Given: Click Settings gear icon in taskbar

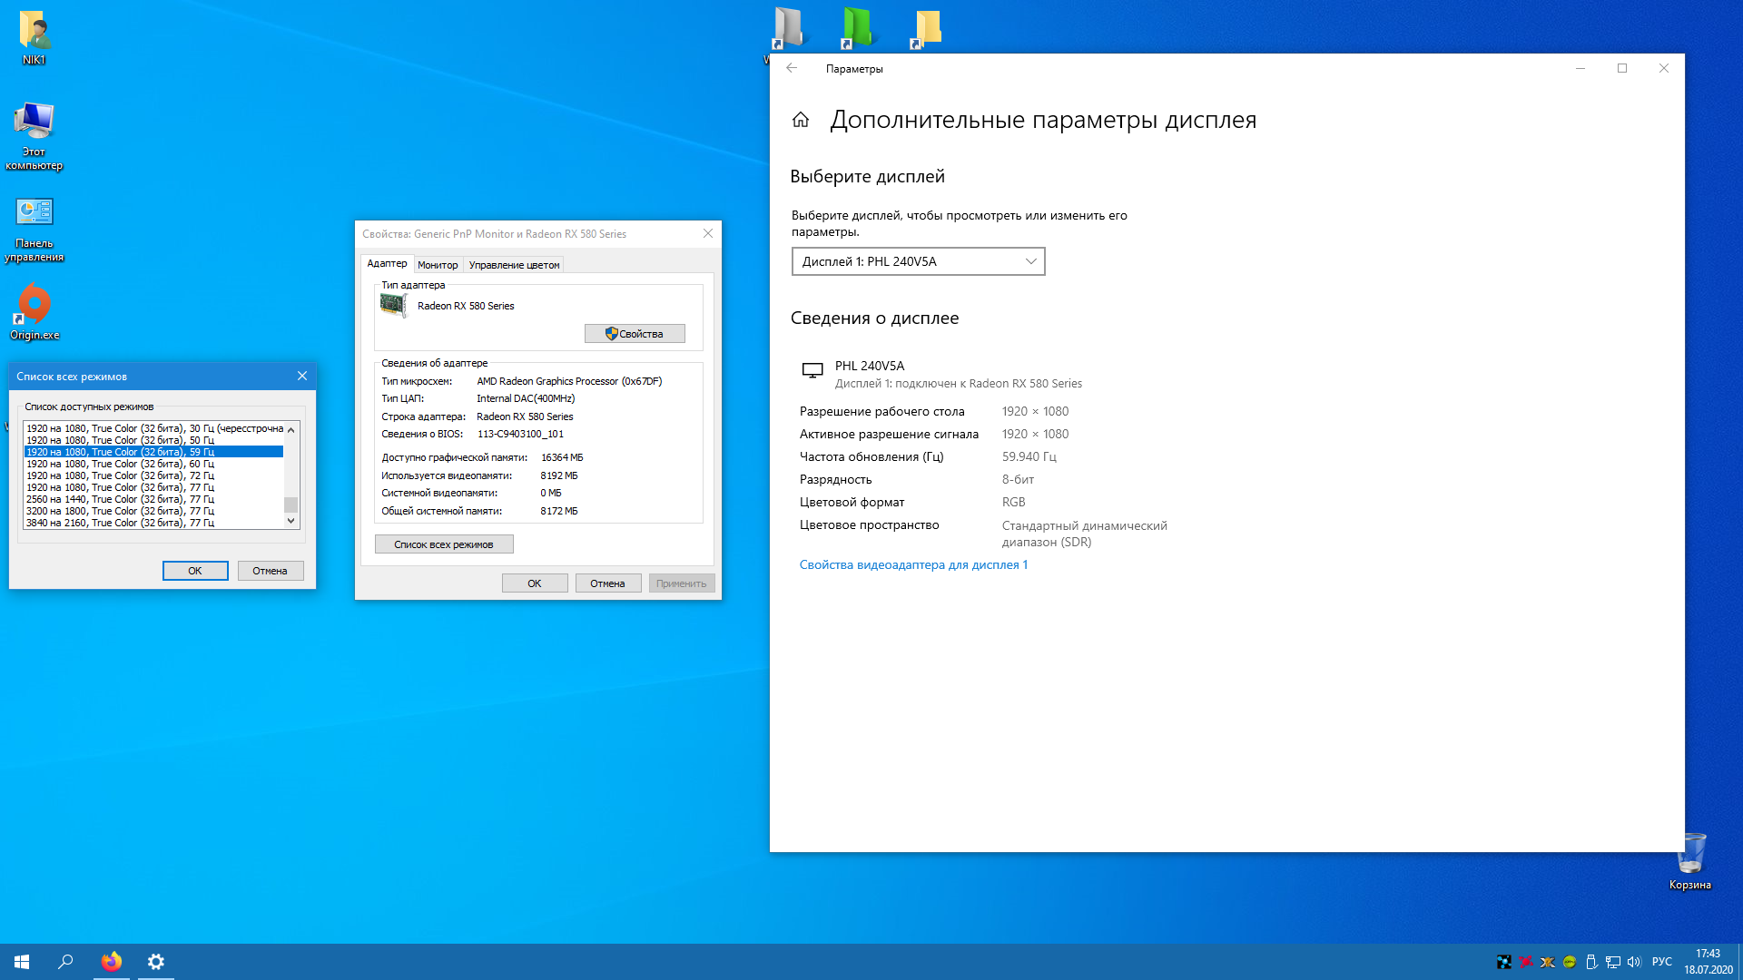Looking at the screenshot, I should coord(156,962).
